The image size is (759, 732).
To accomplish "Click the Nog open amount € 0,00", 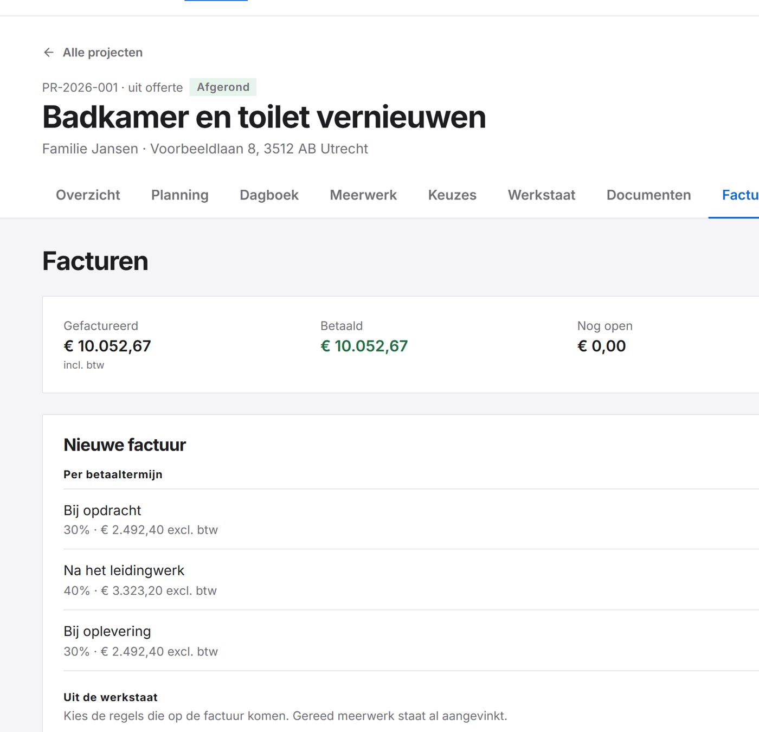I will coord(602,346).
